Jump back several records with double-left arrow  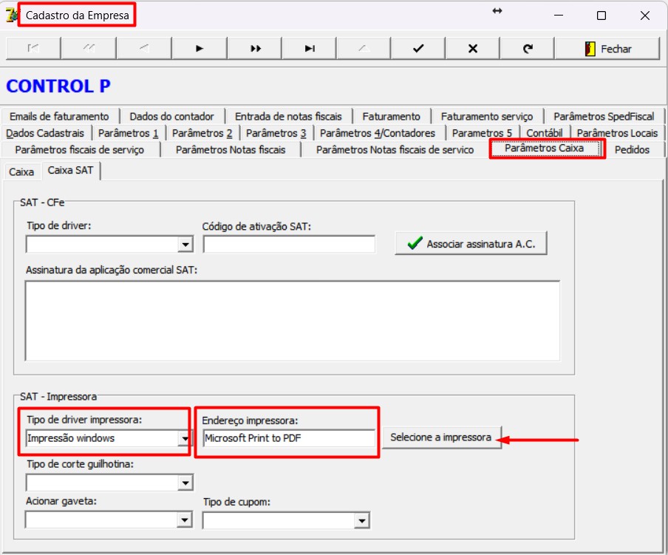tap(89, 49)
